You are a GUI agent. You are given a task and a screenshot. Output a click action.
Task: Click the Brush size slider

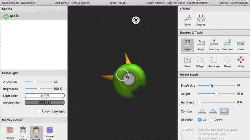click(216, 86)
